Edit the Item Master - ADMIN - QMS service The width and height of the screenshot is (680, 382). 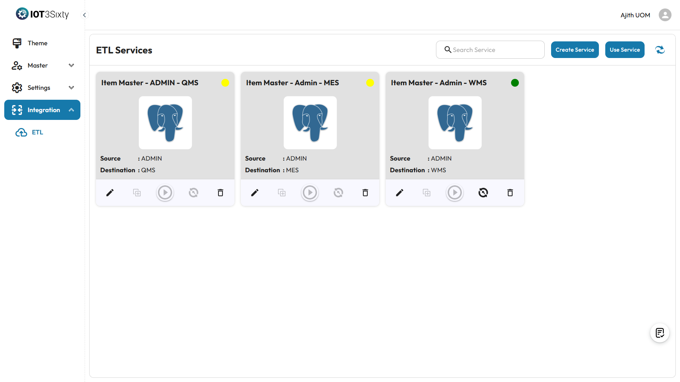coord(110,193)
